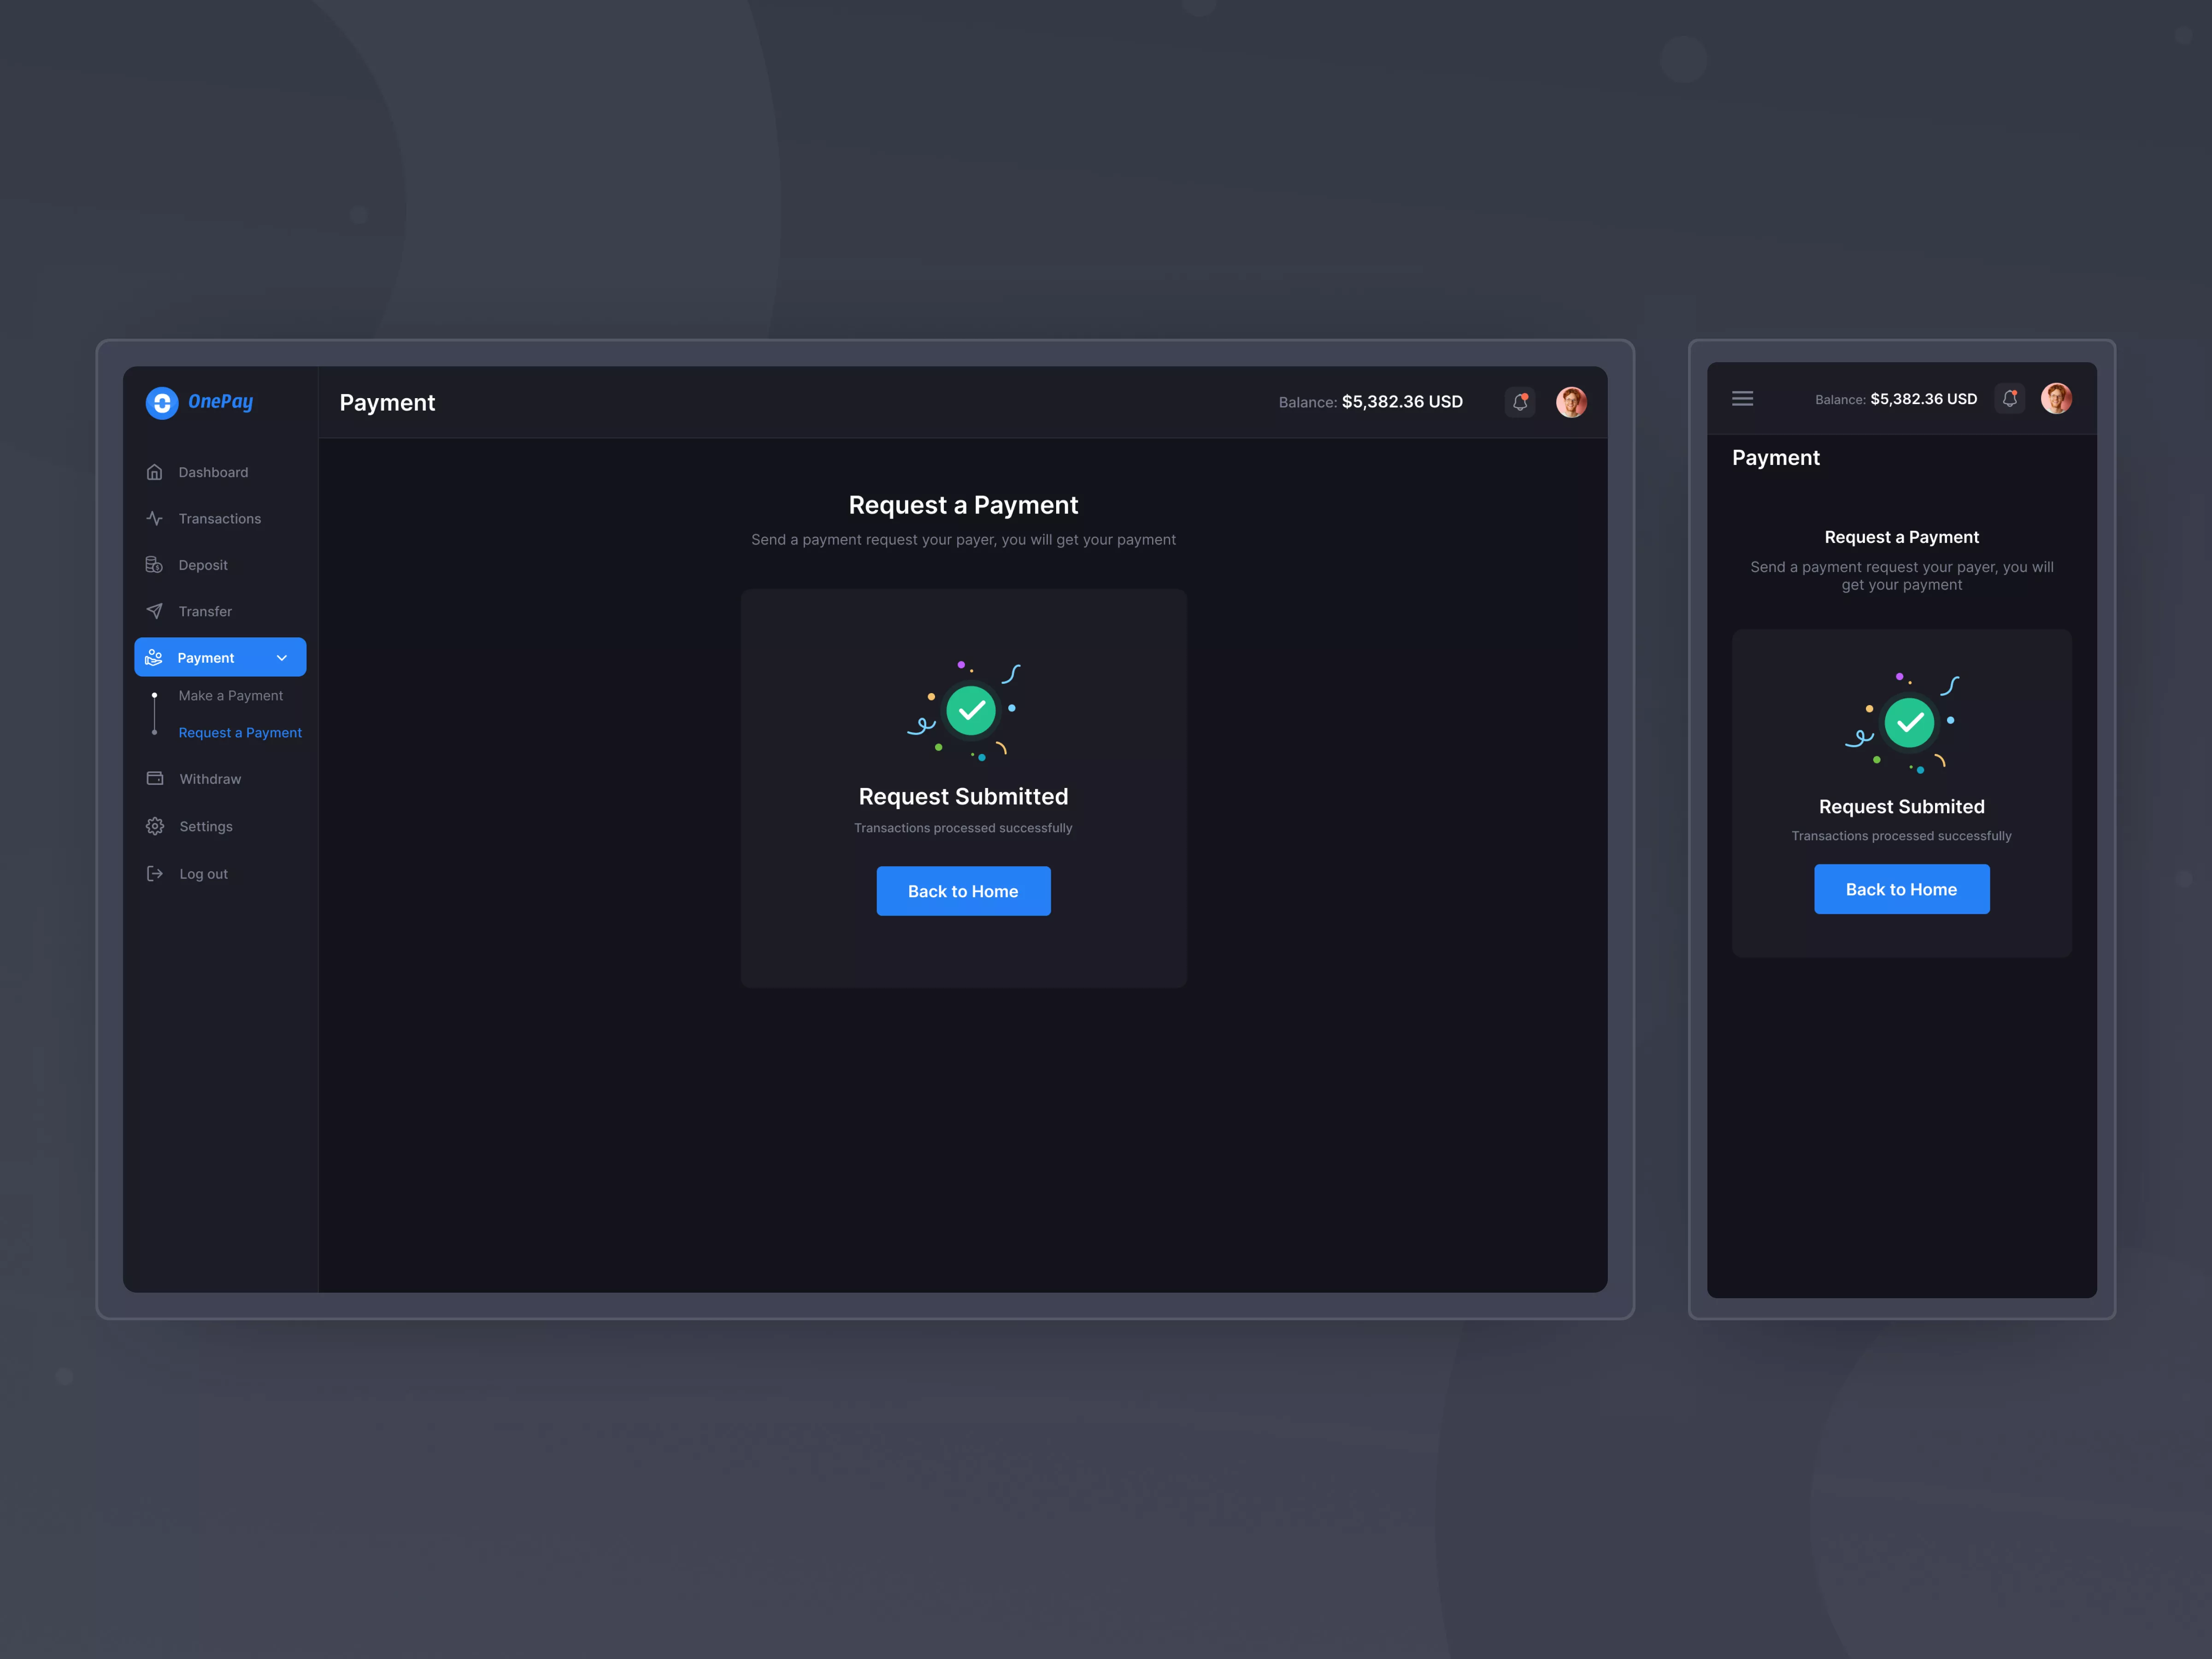Click the Transfer paper-plane icon

pyautogui.click(x=154, y=611)
